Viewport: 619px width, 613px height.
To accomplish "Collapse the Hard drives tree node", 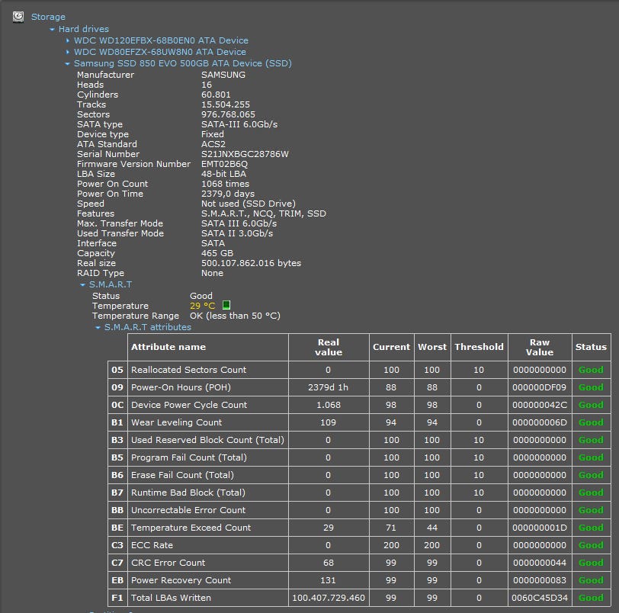I will (x=52, y=30).
